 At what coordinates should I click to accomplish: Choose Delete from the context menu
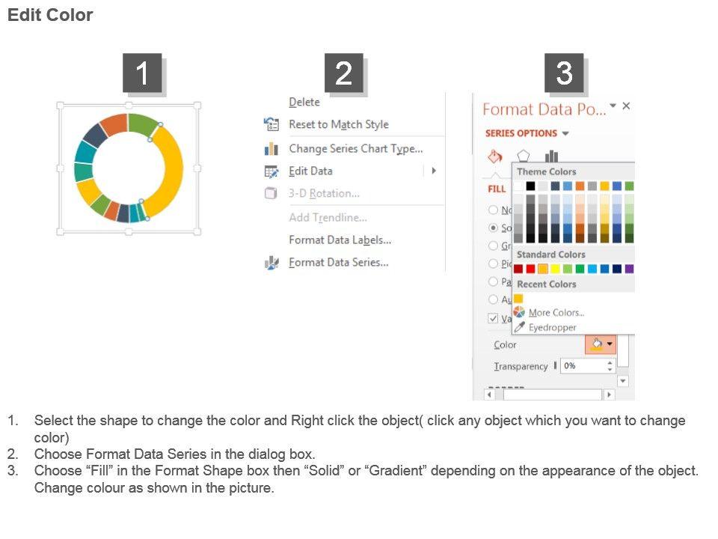click(304, 103)
